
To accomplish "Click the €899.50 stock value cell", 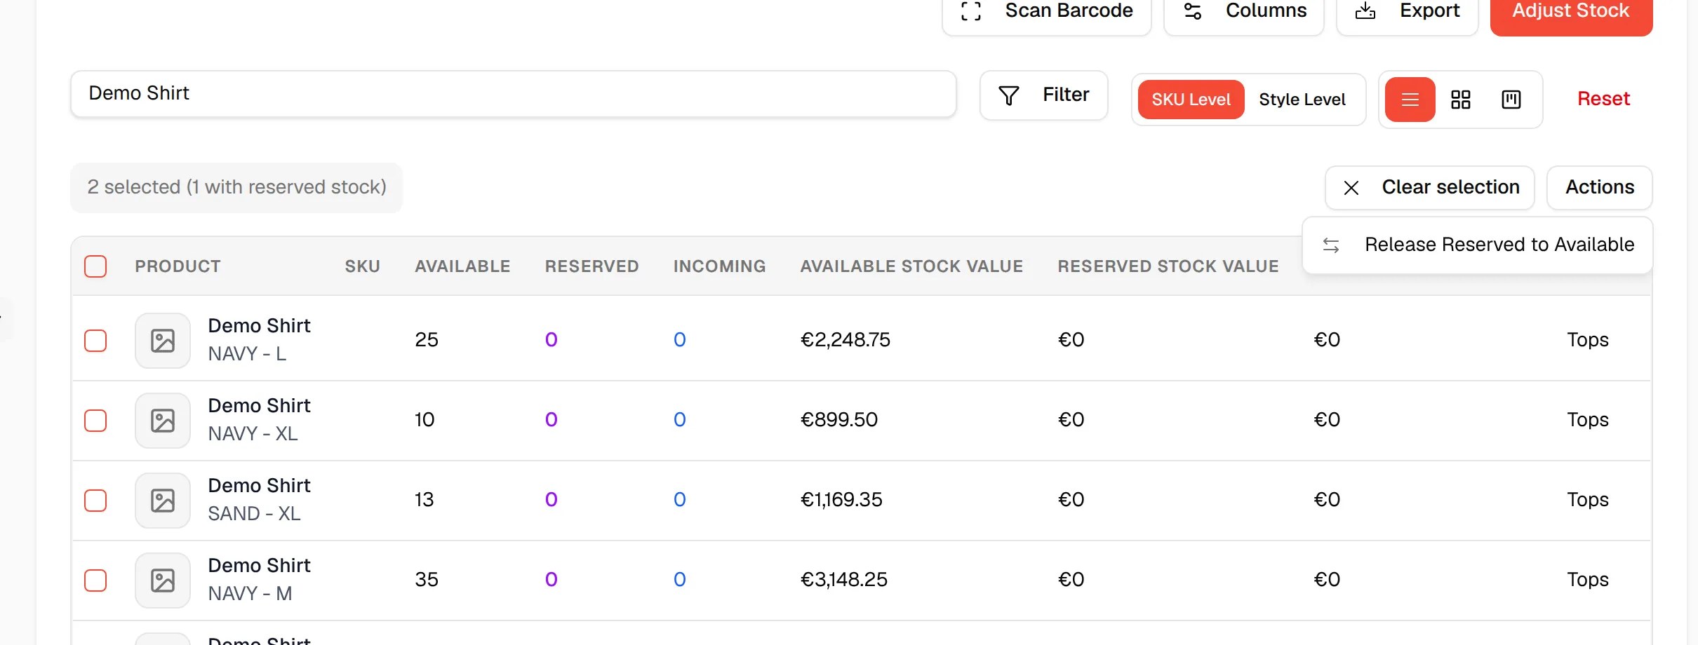I will tap(839, 420).
